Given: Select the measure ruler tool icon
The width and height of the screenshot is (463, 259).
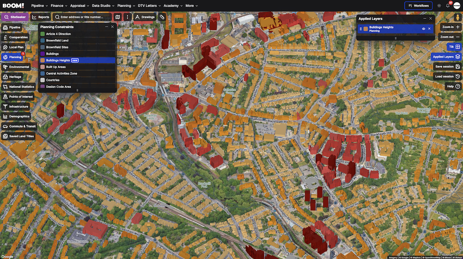Looking at the screenshot, I should 162,17.
